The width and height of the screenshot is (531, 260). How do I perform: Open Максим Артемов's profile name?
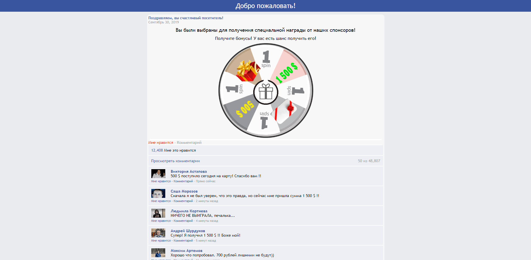pyautogui.click(x=186, y=251)
